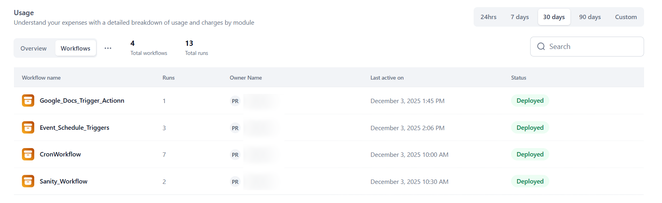Open the Sanity_Workflow name link

63,182
